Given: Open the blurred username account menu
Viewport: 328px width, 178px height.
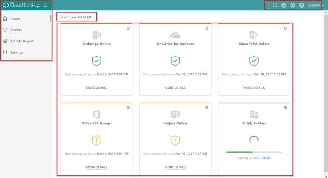Looking at the screenshot, I should [314, 5].
